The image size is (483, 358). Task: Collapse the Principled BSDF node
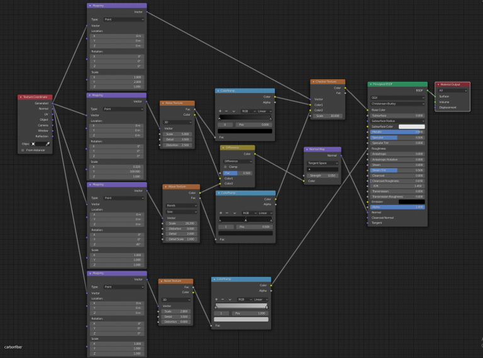(370, 84)
